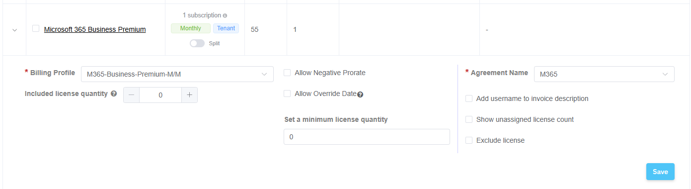
Task: Open the Agreement Name dropdown
Action: [604, 74]
